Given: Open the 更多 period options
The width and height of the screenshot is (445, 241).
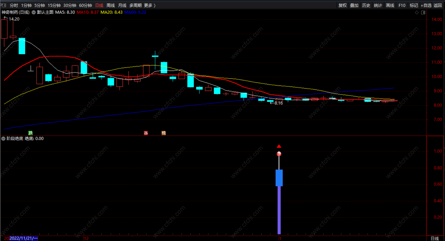Looking at the screenshot, I should pyautogui.click(x=150, y=5).
